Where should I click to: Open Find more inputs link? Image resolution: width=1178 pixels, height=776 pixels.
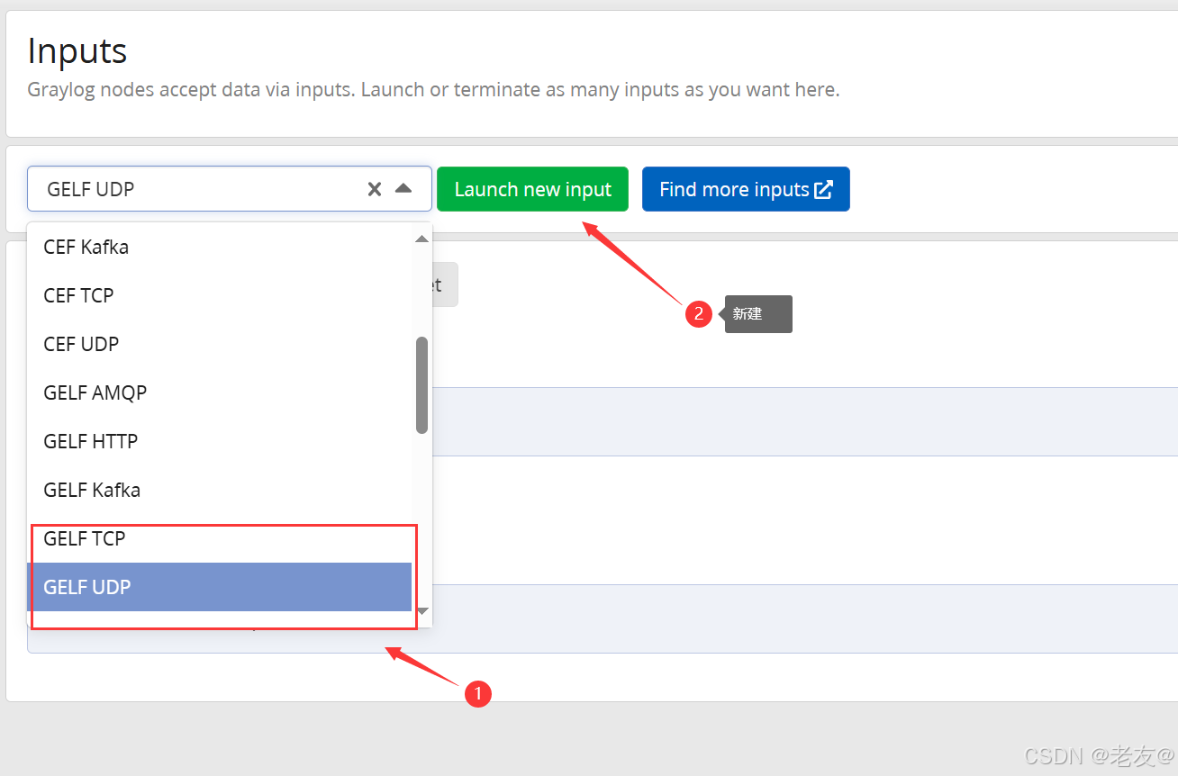[x=746, y=189]
